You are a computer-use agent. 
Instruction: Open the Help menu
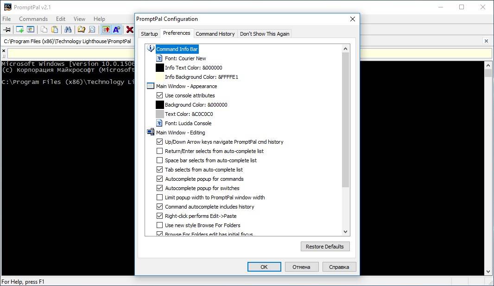(99, 19)
